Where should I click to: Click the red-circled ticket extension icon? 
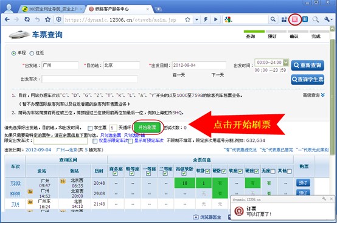pos(294,19)
